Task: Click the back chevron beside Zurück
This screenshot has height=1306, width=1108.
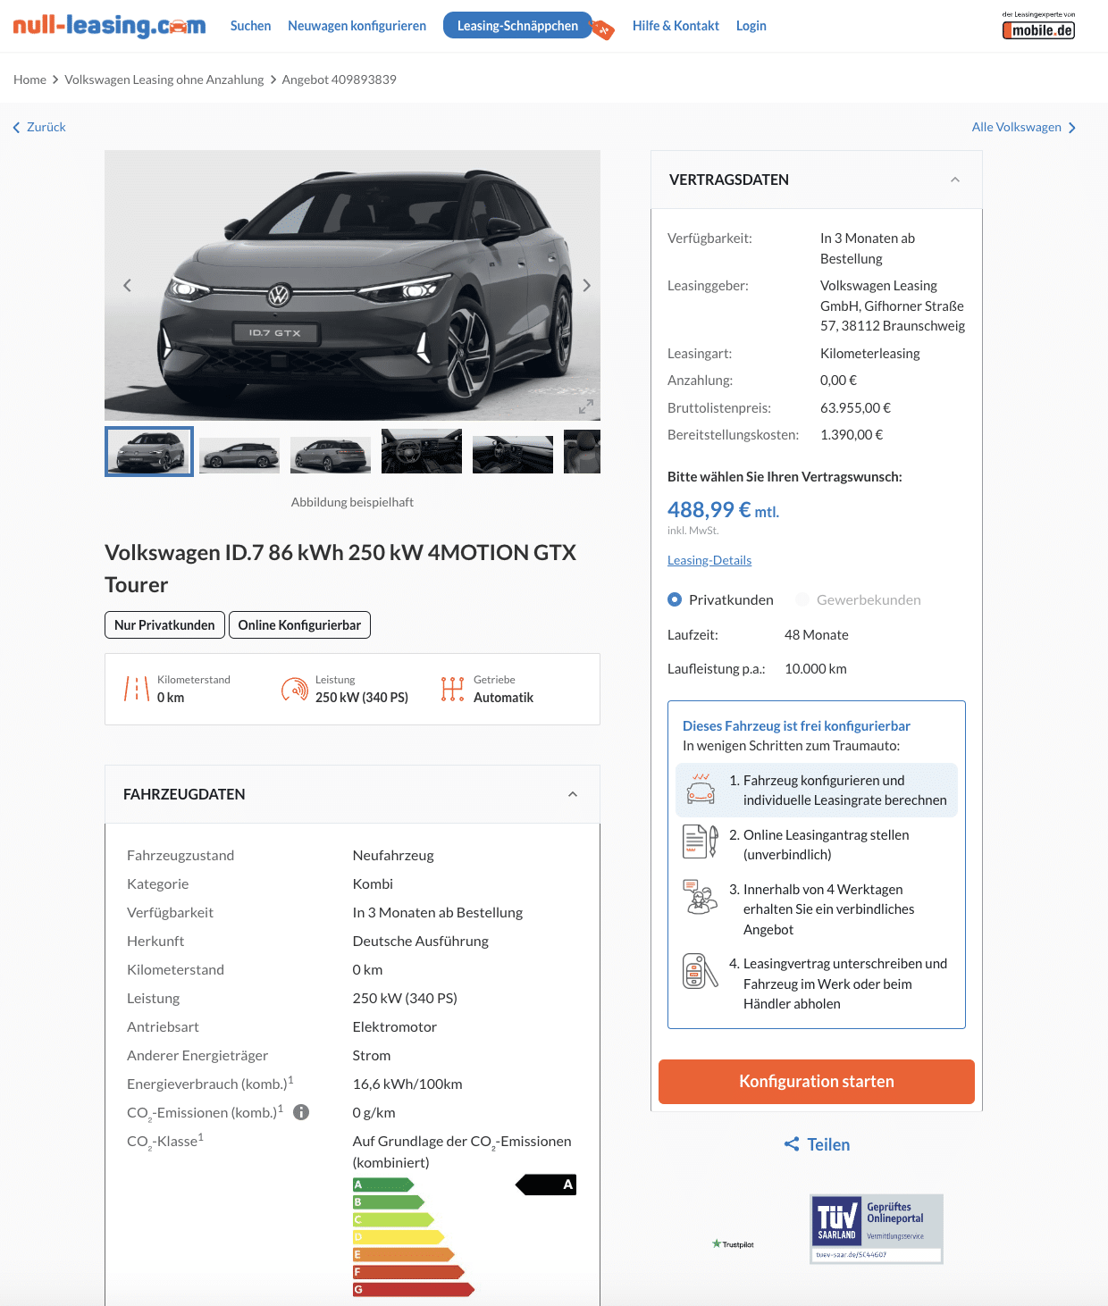Action: [16, 128]
